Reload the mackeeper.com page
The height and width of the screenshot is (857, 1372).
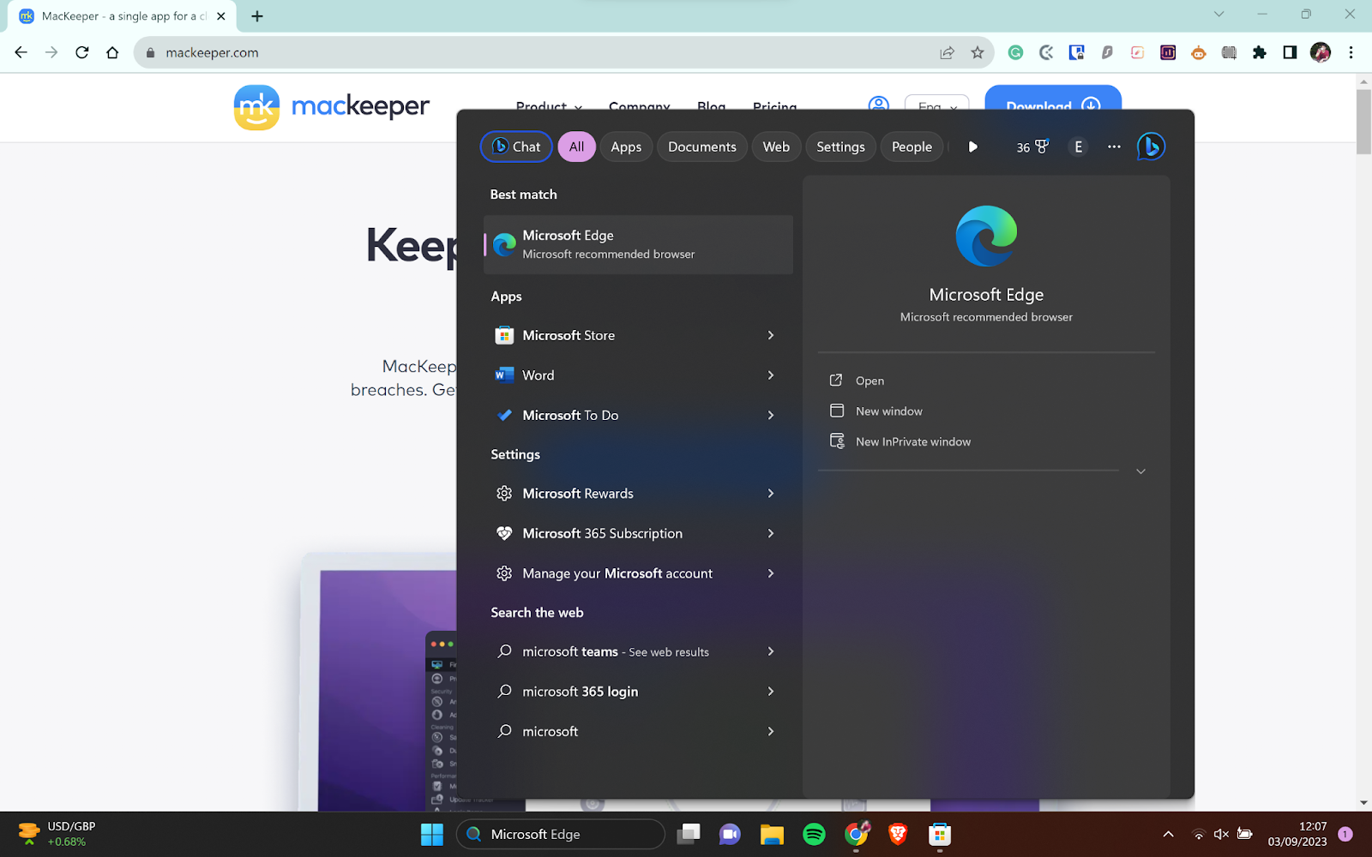(x=81, y=52)
